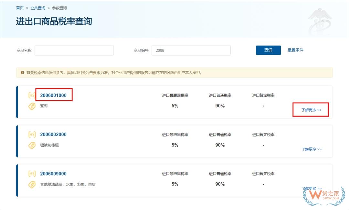
Task: Click the HS icon beside 2006009000
Action: (x=32, y=174)
